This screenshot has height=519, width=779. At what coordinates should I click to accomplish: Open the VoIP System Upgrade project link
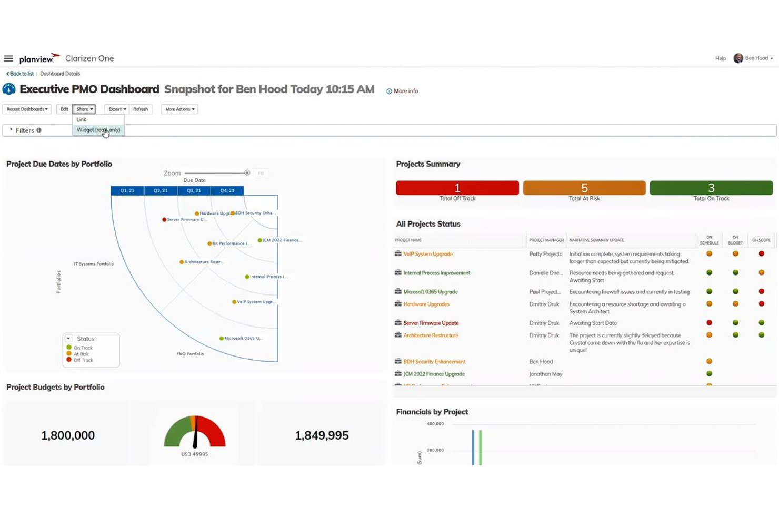[428, 254]
